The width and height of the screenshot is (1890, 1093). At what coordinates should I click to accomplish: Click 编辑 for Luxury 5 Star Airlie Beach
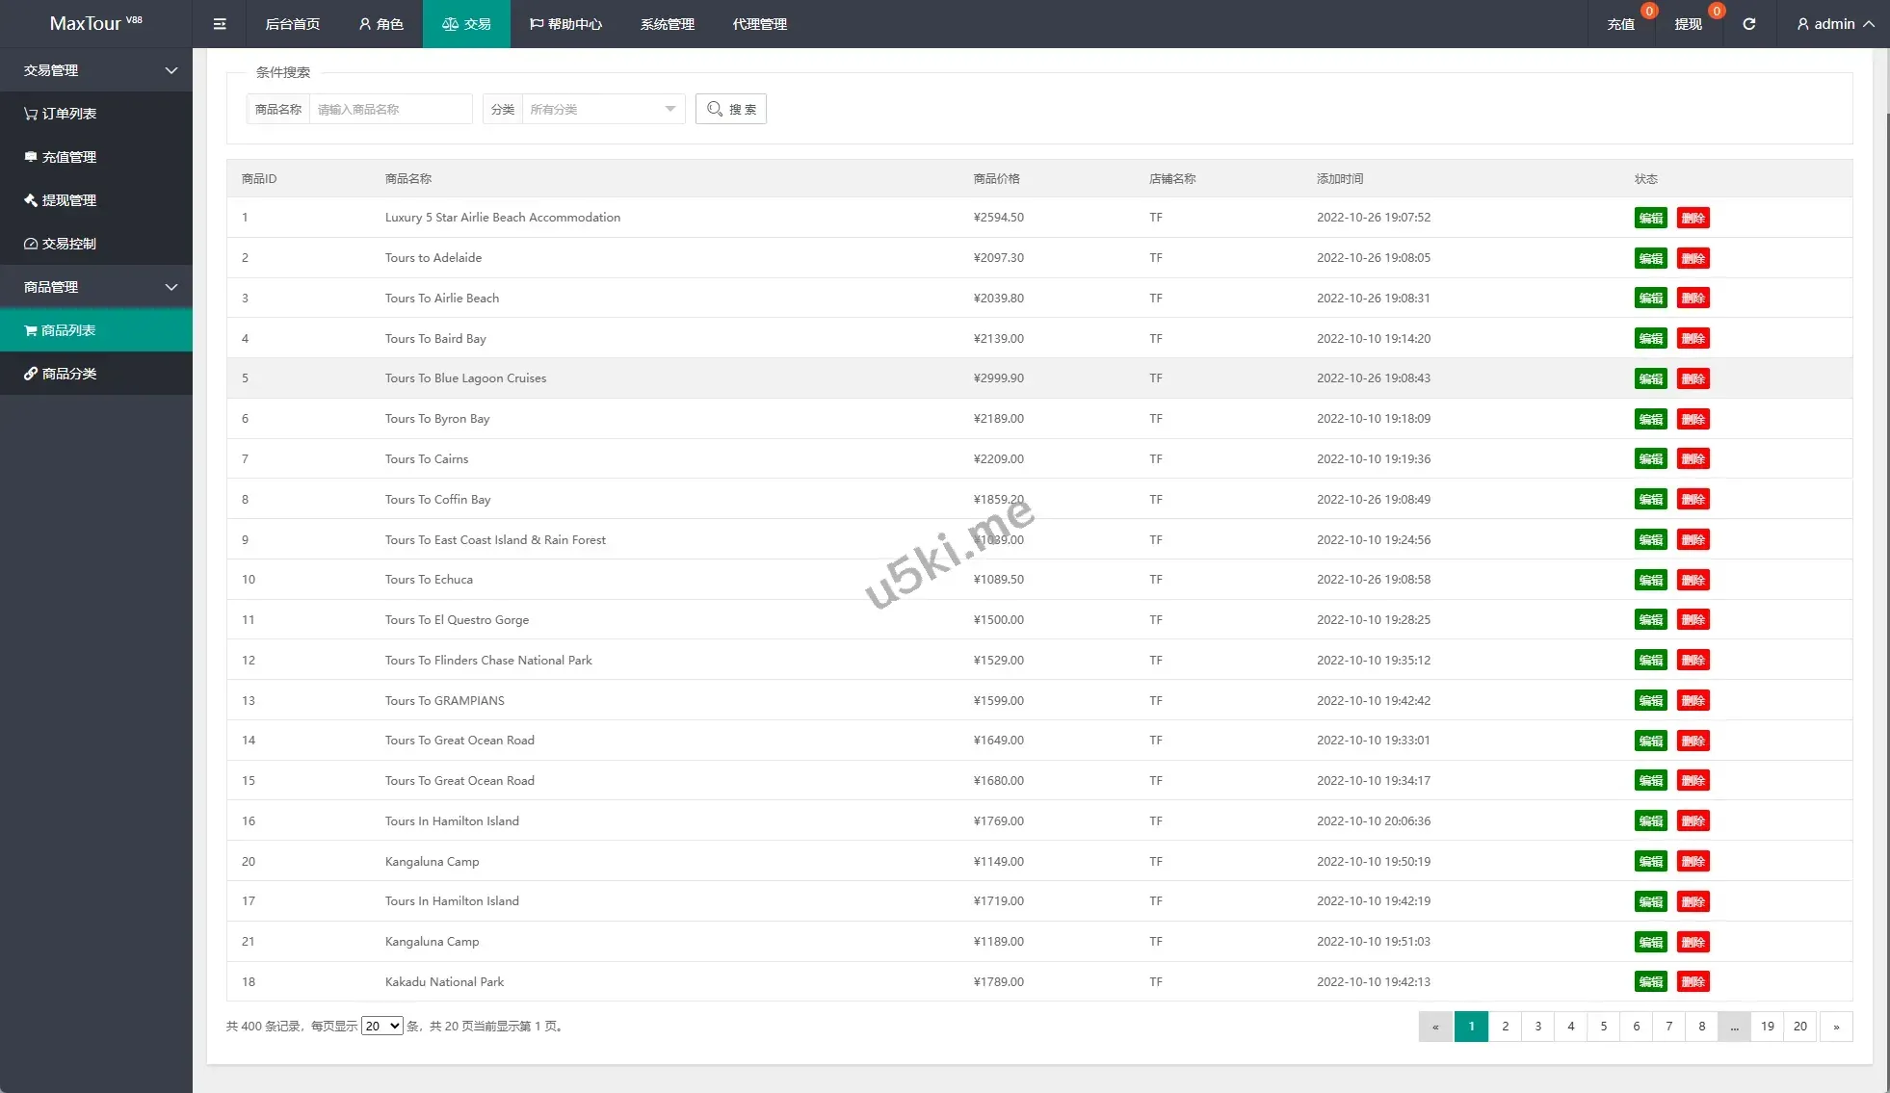1650,218
